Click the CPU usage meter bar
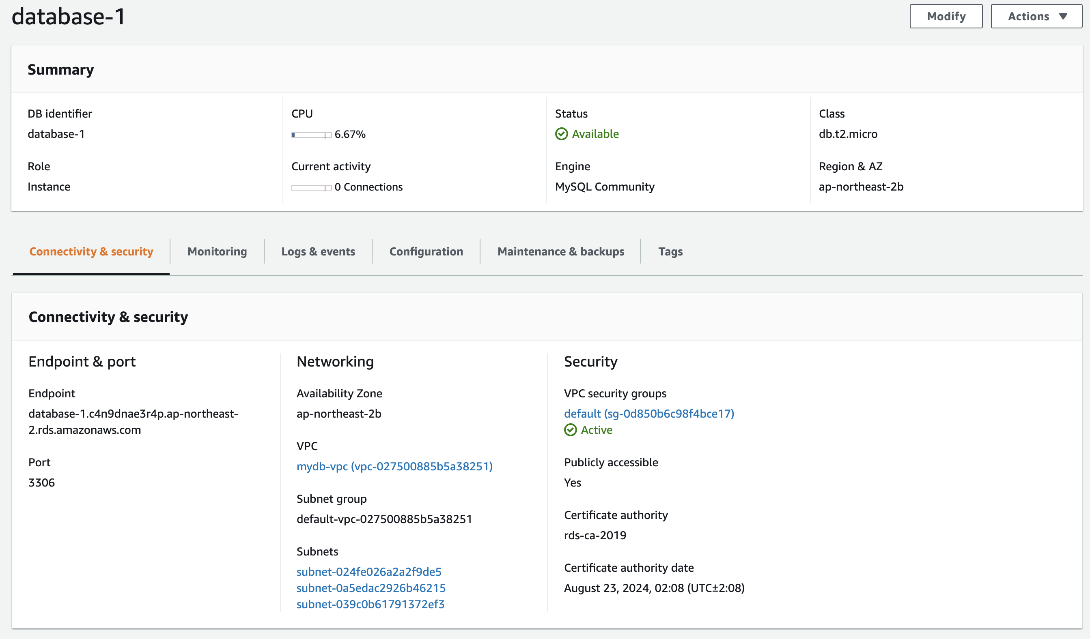Screen dimensions: 1090x639 (311, 135)
